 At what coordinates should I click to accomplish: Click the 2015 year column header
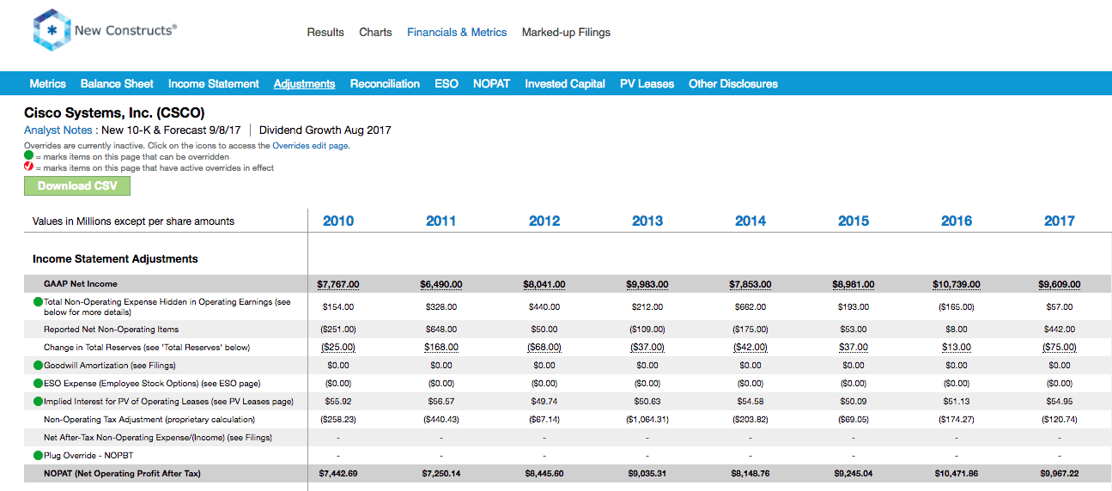pyautogui.click(x=854, y=221)
